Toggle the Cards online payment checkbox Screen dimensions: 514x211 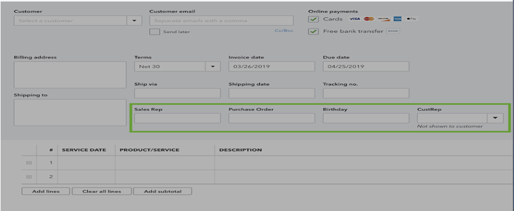pos(314,19)
